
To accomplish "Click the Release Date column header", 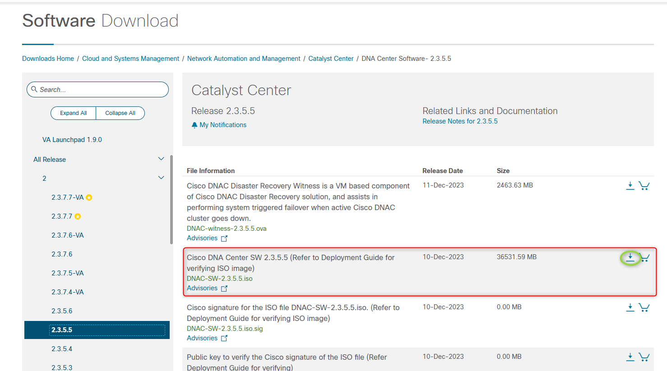I will (443, 171).
